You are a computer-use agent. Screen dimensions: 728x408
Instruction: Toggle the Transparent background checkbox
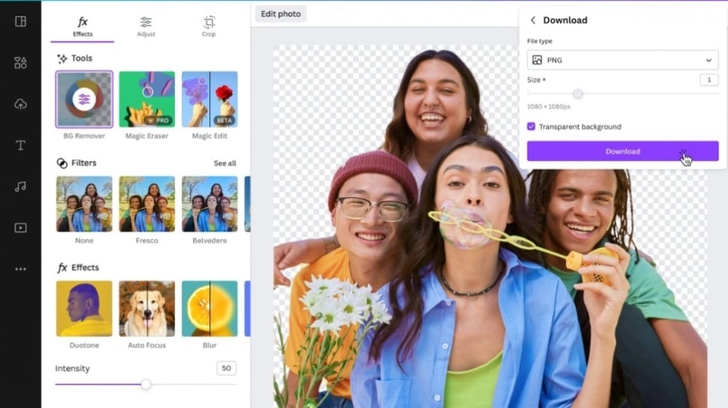[x=531, y=126]
